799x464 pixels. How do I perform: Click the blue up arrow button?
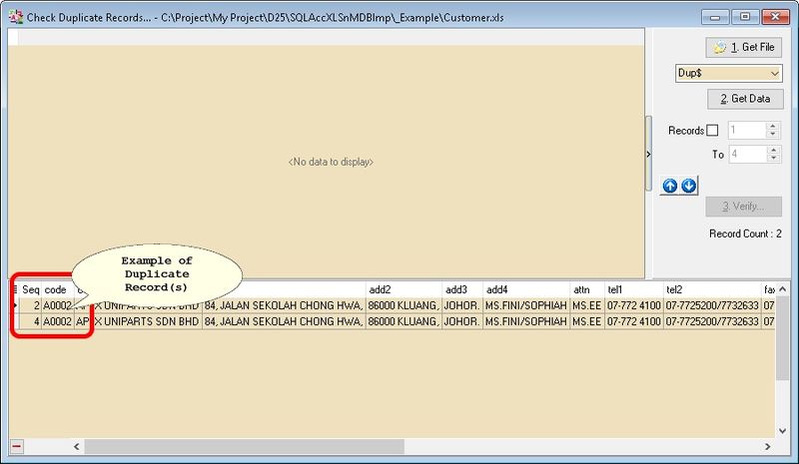coord(669,186)
